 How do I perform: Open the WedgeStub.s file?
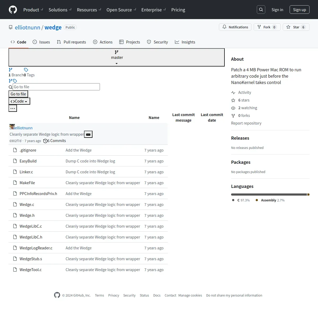(31, 259)
